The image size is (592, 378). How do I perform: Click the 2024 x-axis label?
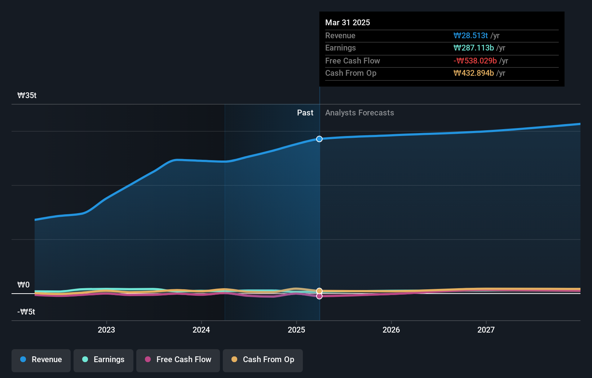(201, 330)
